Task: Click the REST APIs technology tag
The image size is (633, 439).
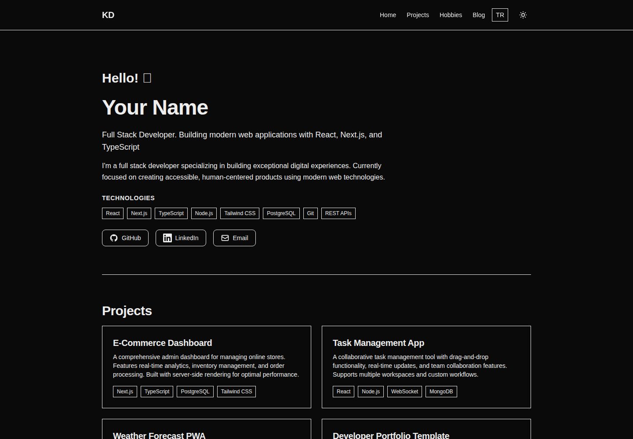Action: point(338,213)
